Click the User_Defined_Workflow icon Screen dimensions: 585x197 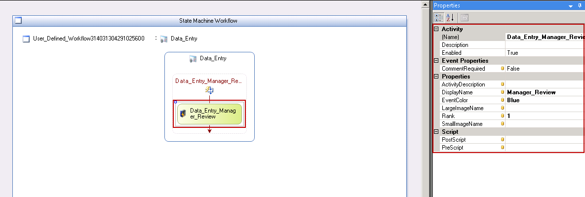[x=26, y=39]
